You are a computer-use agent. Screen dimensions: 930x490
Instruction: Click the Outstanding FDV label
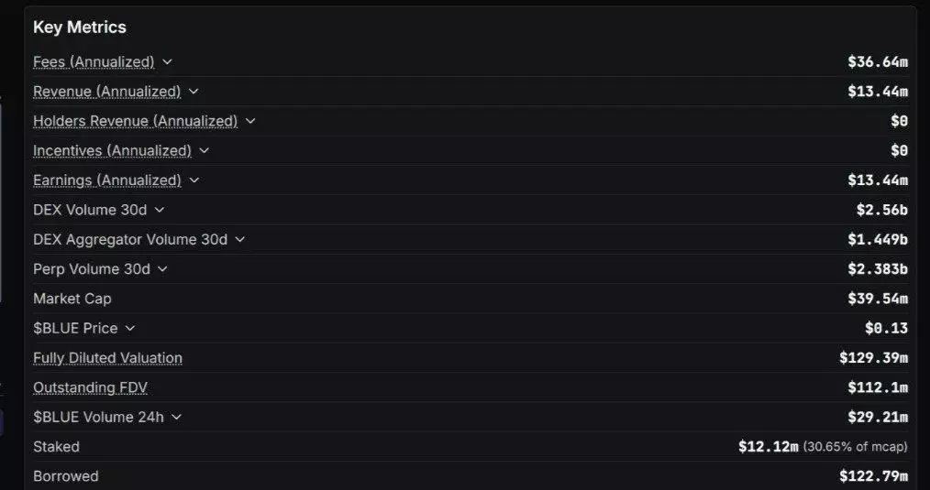pos(90,387)
